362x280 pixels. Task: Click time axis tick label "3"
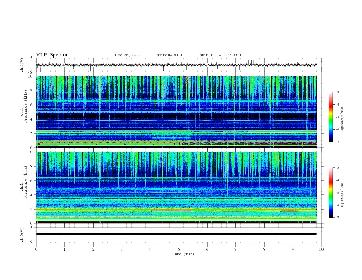point(122,249)
